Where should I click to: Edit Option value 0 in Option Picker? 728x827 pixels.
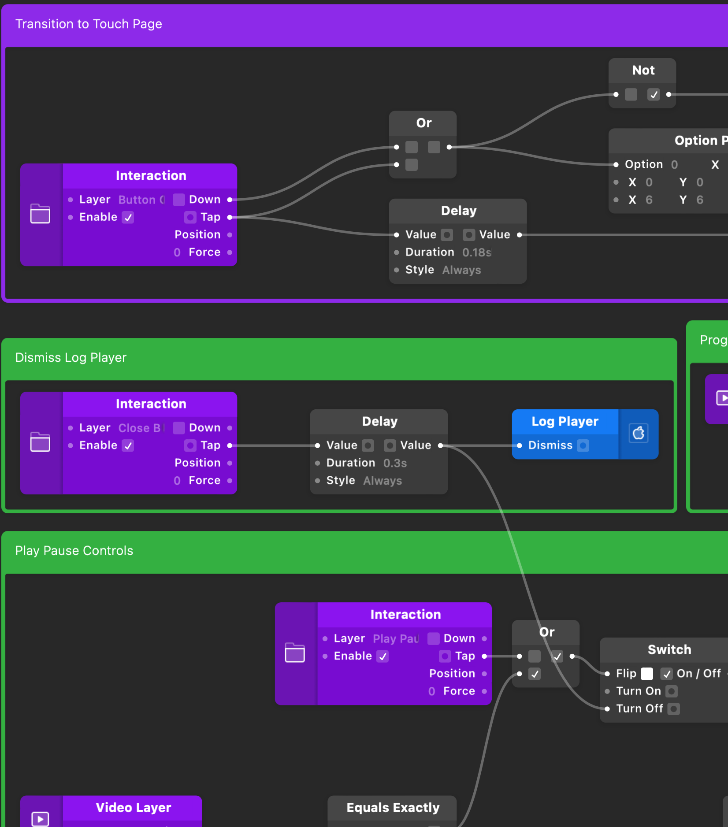pos(674,165)
